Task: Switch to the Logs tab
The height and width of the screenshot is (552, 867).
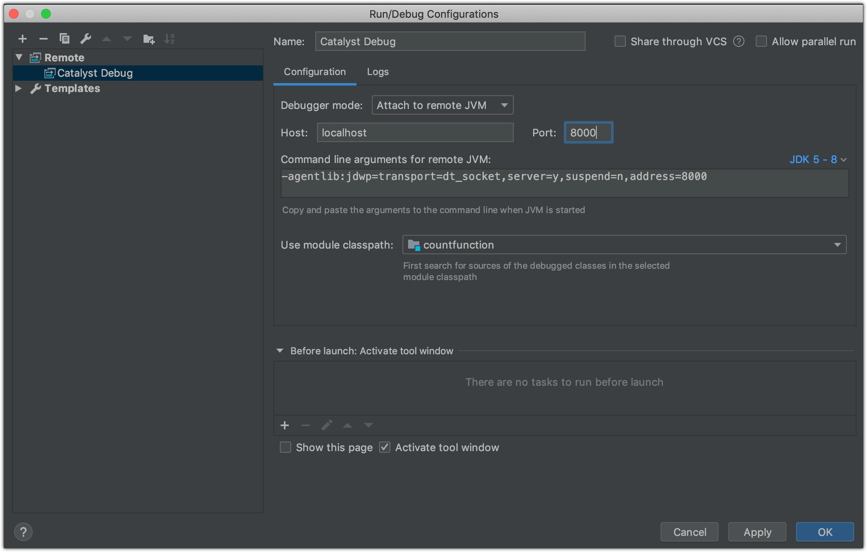Action: point(377,72)
